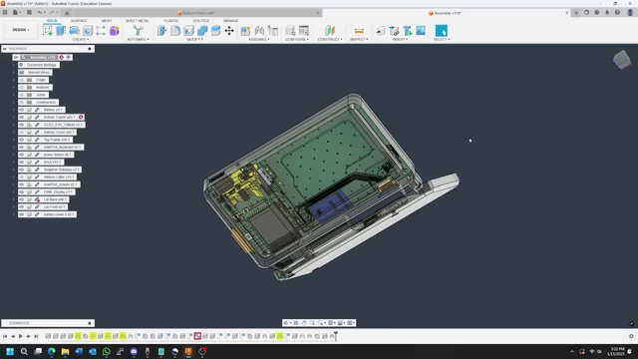Image resolution: width=638 pixels, height=359 pixels.
Task: Toggle visibility of power button component
Action: (x=22, y=155)
